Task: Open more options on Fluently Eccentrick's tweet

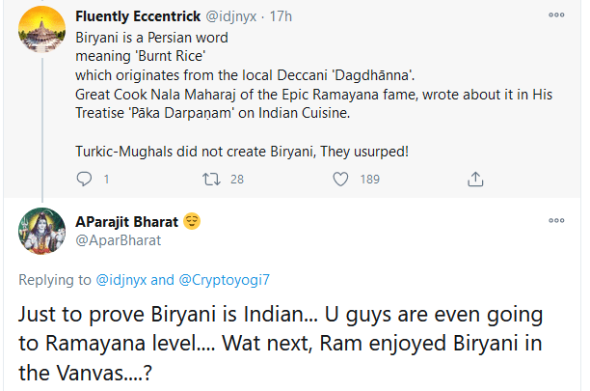Action: (x=556, y=15)
